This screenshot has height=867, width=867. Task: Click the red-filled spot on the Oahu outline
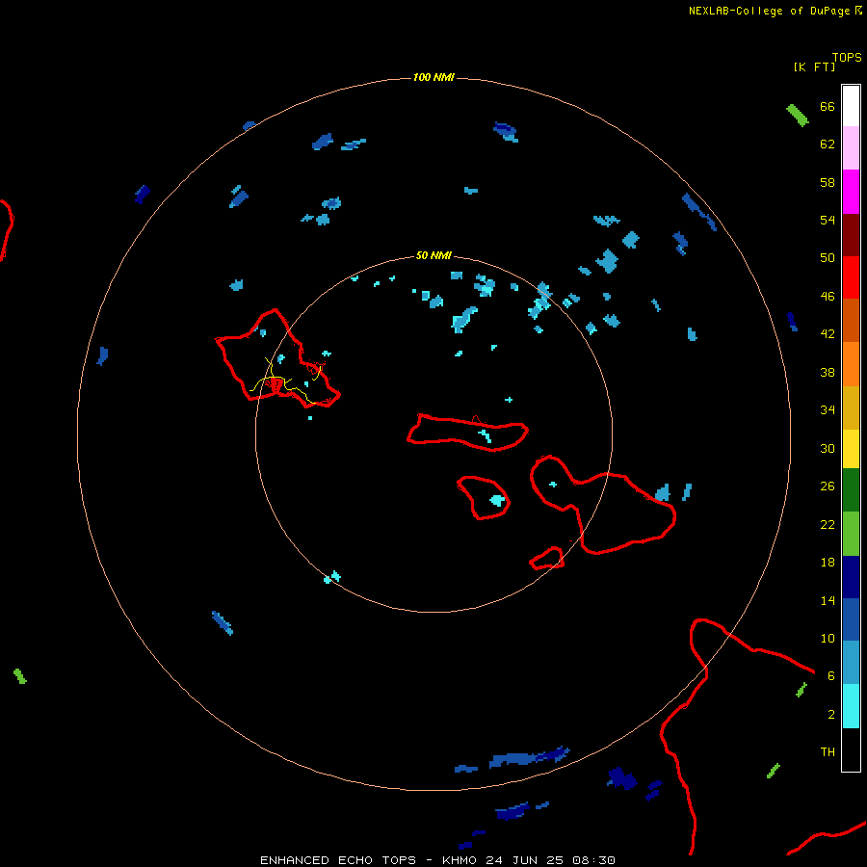(277, 384)
